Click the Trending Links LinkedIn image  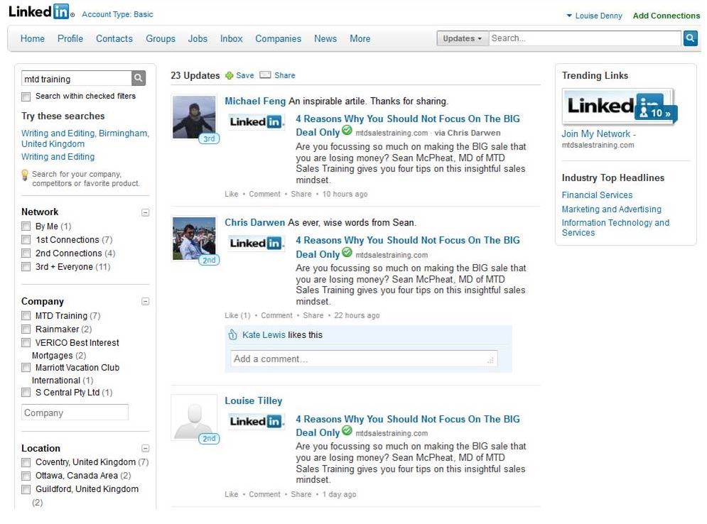click(x=619, y=107)
